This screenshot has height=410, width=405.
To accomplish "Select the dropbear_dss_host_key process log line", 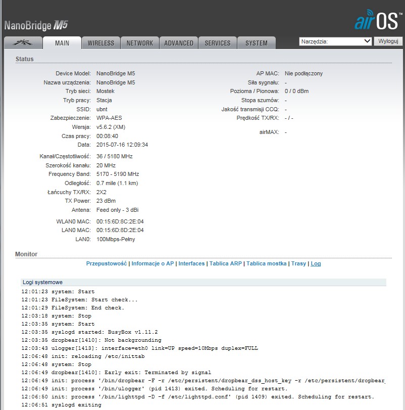I will [203, 381].
